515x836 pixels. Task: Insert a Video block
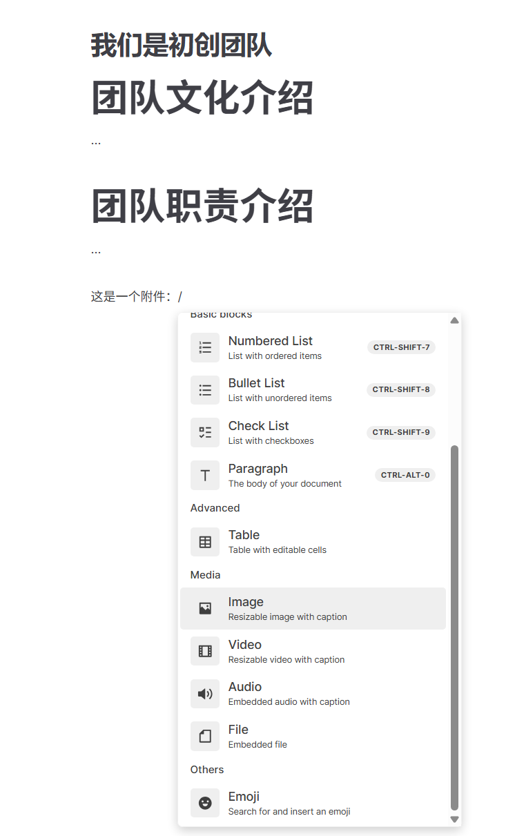click(x=313, y=651)
